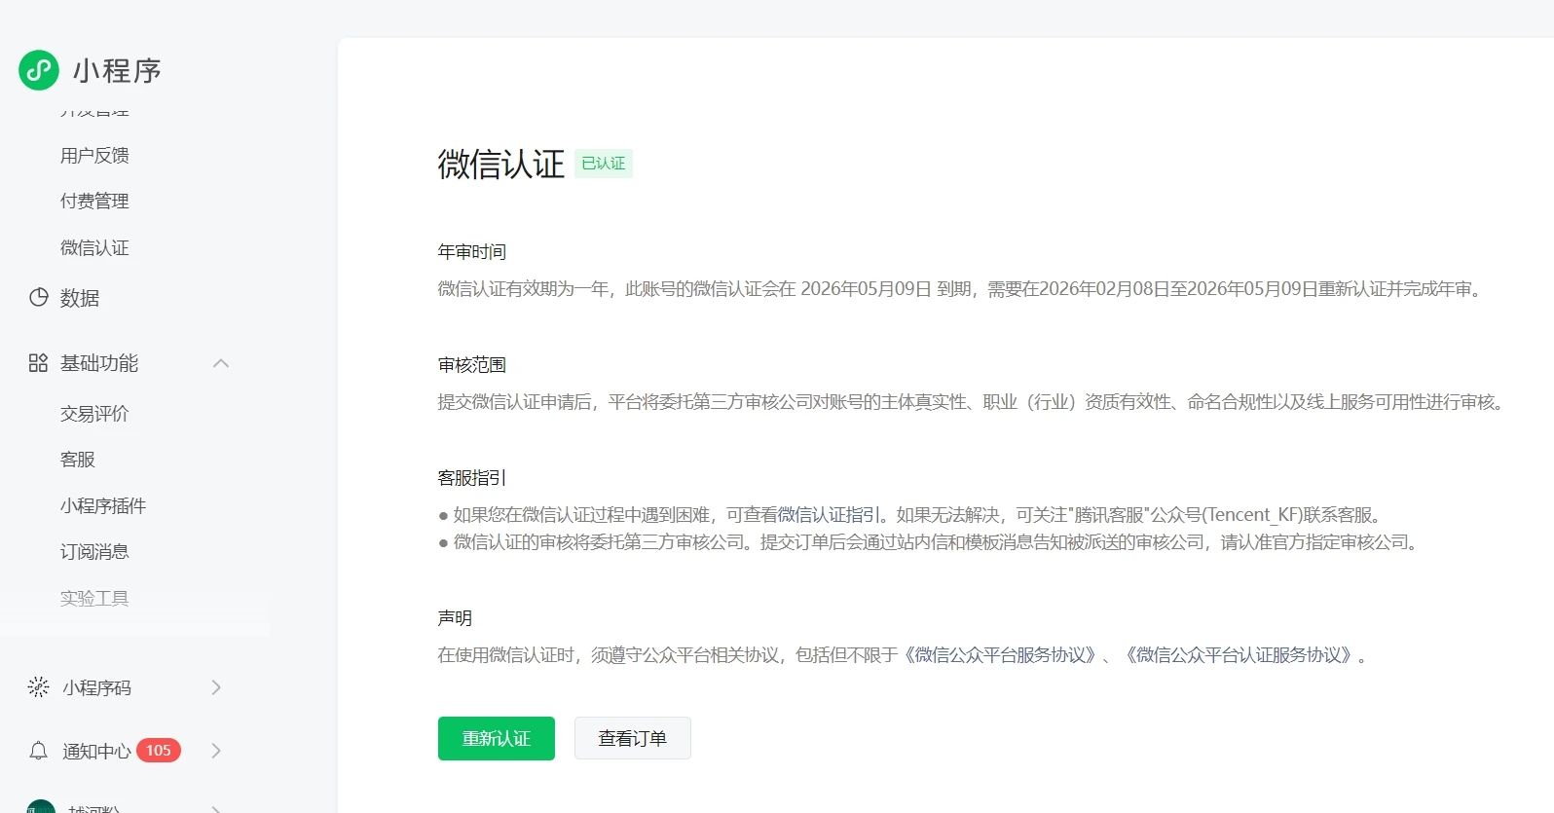Open 客服 in the sidebar
Image resolution: width=1554 pixels, height=813 pixels.
pos(78,460)
